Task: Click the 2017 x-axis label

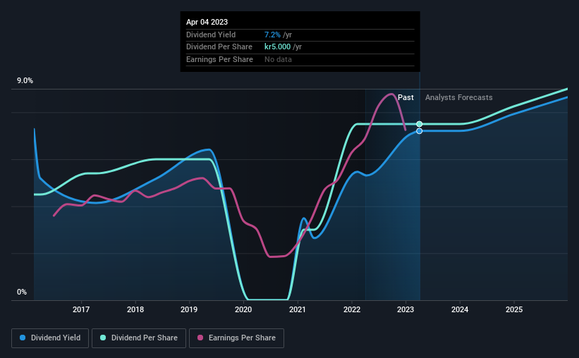Action: coord(81,309)
